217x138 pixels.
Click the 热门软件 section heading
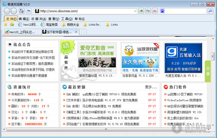(x=178, y=87)
